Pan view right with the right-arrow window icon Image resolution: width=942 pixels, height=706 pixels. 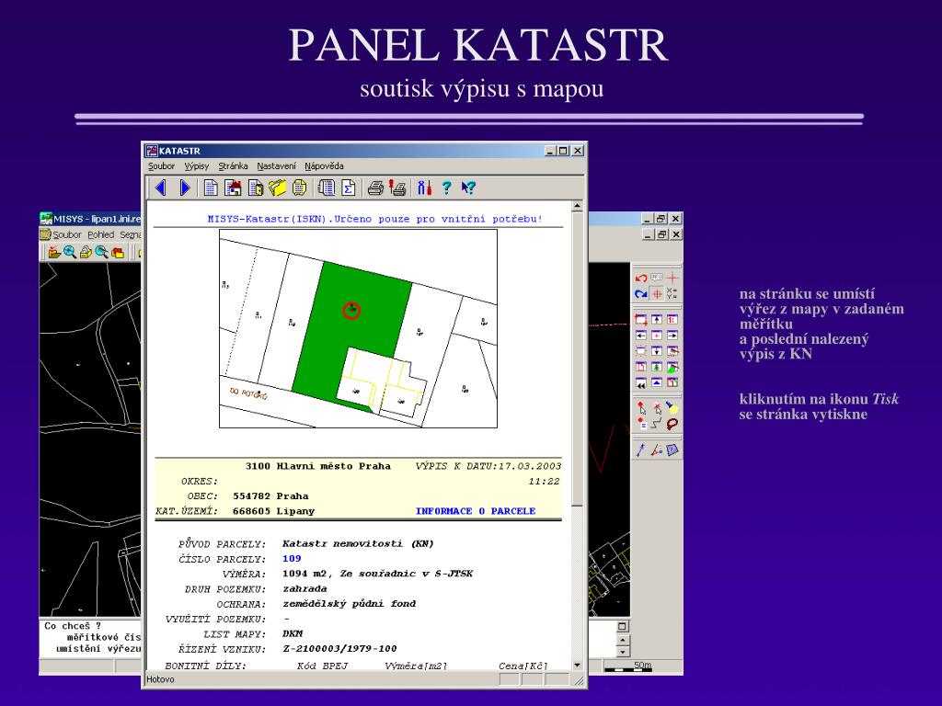pyautogui.click(x=672, y=336)
